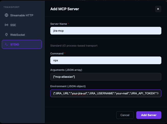Click the Command field label
The width and height of the screenshot is (167, 124).
click(57, 53)
